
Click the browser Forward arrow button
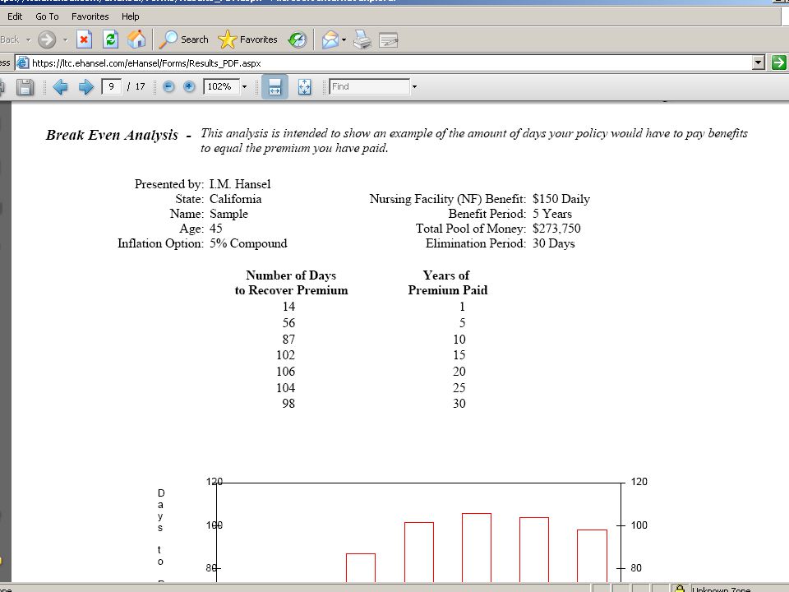click(47, 39)
